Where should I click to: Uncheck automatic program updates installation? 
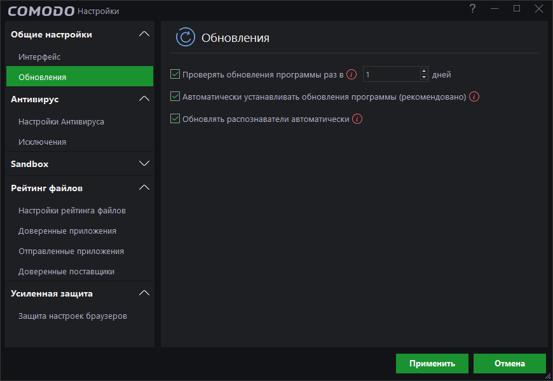175,97
